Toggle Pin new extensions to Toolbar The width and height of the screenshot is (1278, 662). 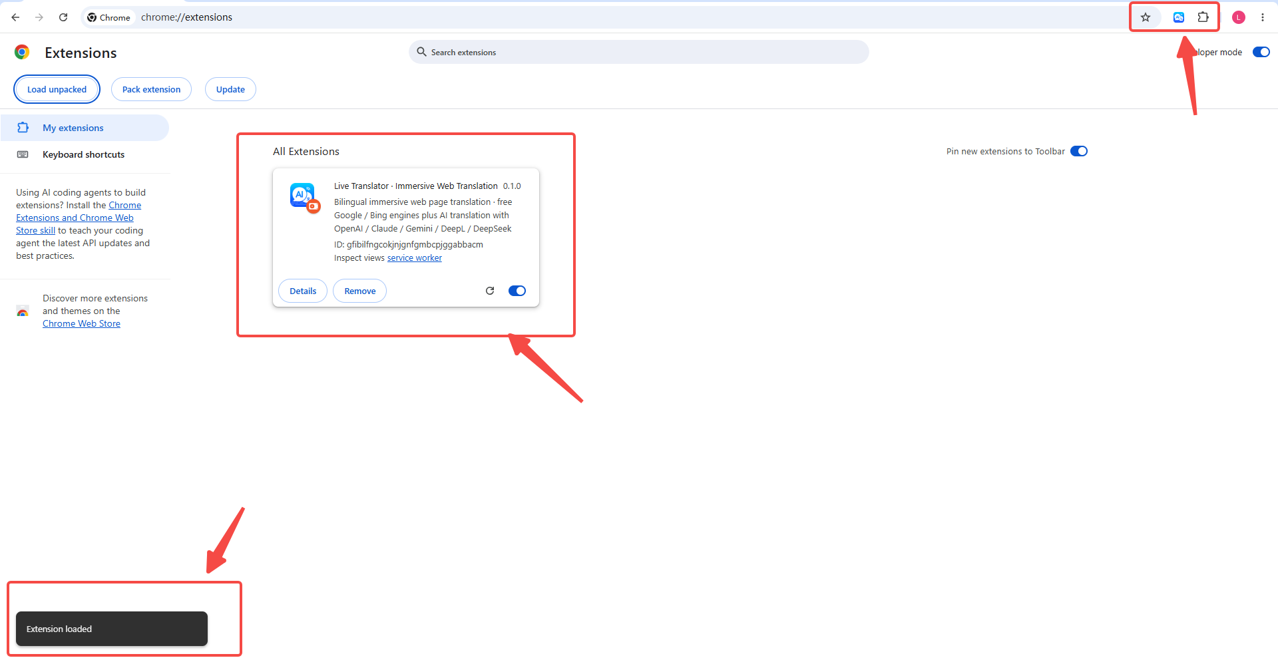coord(1079,151)
